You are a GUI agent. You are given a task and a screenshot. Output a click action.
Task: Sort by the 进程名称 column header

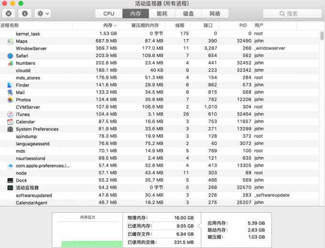pyautogui.click(x=36, y=25)
